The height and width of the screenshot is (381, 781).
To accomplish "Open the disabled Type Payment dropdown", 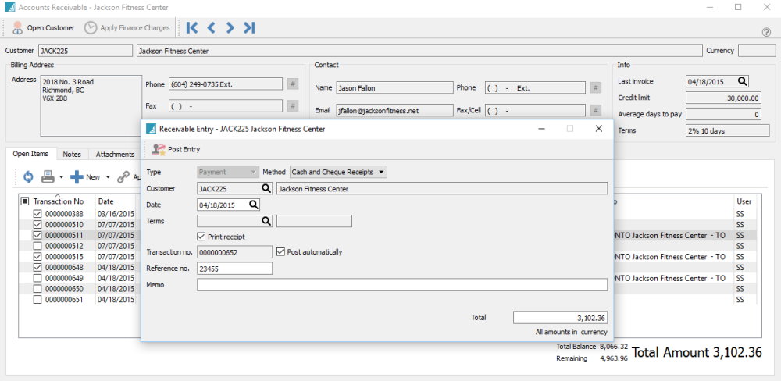I will [228, 172].
